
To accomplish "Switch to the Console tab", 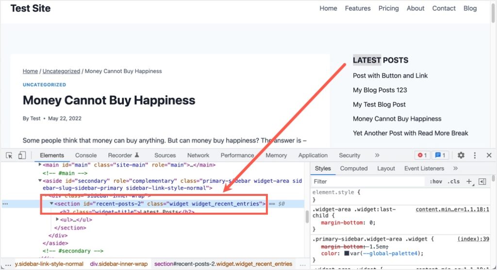I will tap(86, 155).
